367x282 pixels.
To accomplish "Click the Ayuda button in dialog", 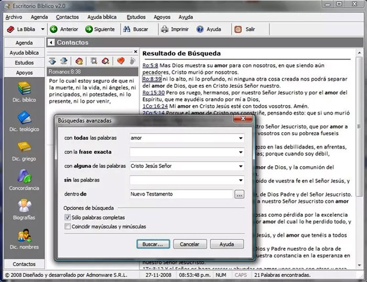I will (x=227, y=244).
